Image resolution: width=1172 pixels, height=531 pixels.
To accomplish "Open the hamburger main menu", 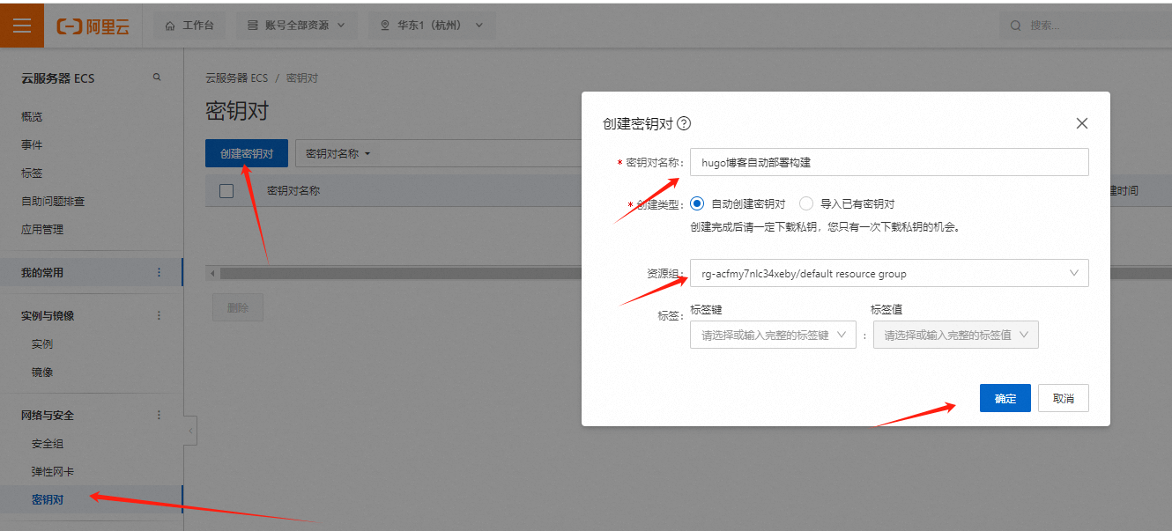I will [22, 26].
